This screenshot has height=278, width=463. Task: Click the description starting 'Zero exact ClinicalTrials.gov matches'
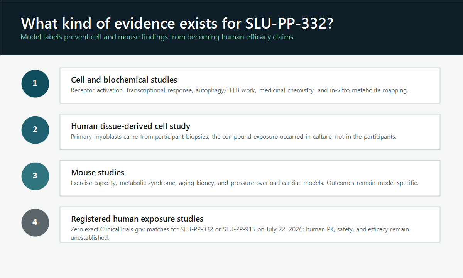click(x=240, y=233)
